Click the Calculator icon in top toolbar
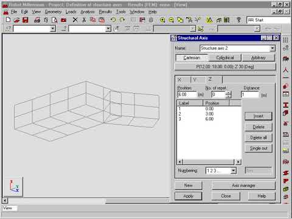Screen dimensions: 292x219 click(226, 20)
